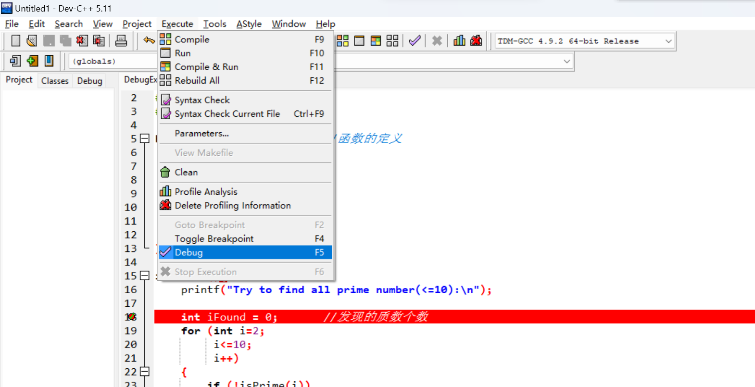Screen dimensions: 755x387
Task: Open the member function dropdown arrow
Action: click(x=567, y=61)
